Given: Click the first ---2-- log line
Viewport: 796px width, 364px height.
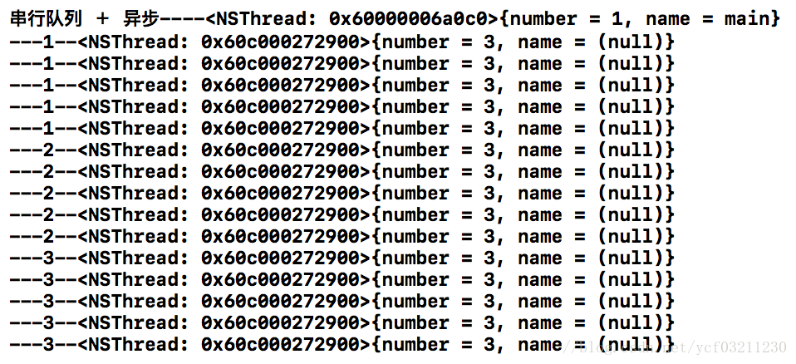Looking at the screenshot, I should point(342,150).
